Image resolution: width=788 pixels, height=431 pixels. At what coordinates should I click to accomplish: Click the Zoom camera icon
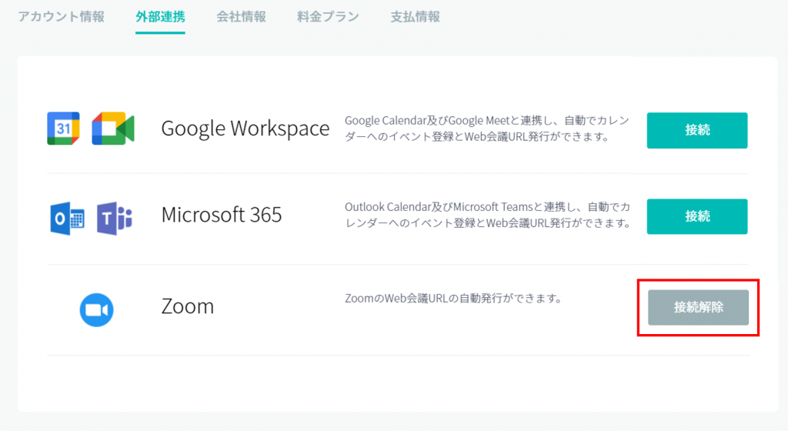(96, 310)
